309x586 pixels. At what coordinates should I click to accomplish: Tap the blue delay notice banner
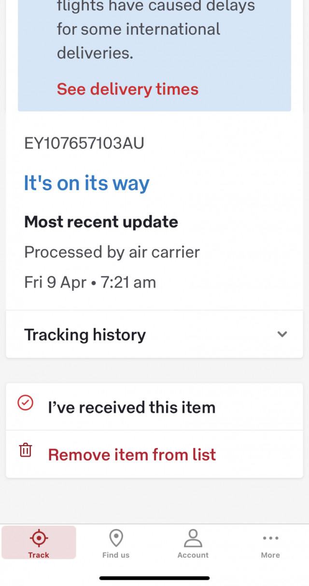pyautogui.click(x=154, y=55)
